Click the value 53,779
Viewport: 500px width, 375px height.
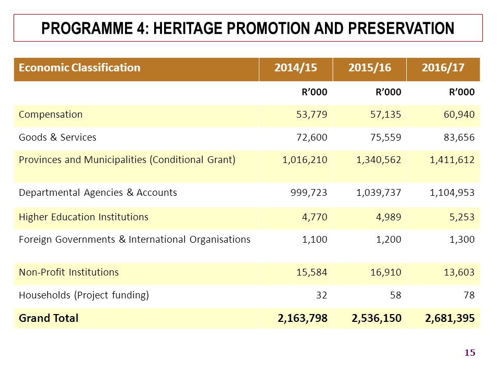coord(311,115)
